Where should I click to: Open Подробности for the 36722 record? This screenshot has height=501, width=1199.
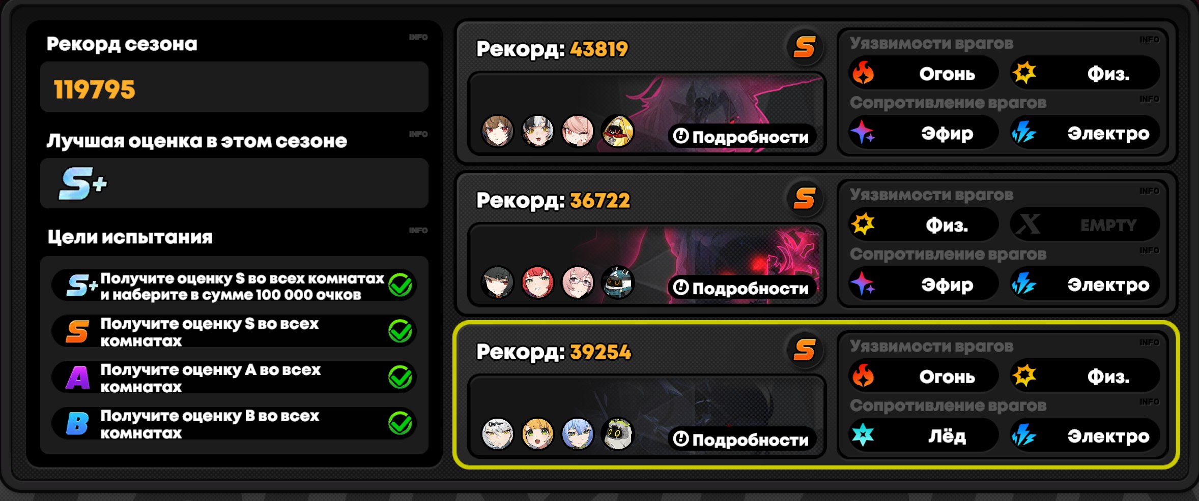tap(741, 288)
